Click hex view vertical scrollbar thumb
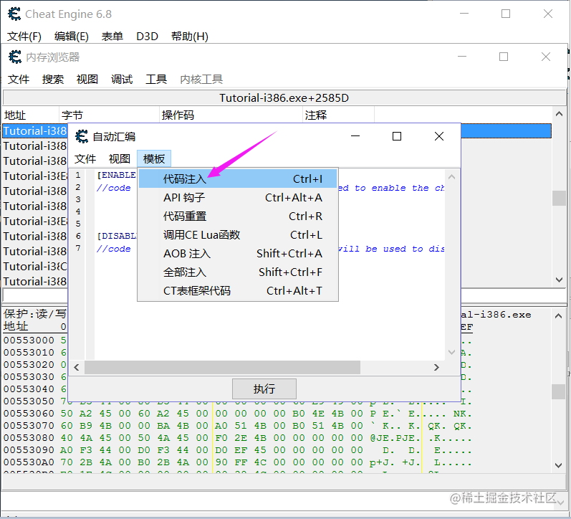Image resolution: width=571 pixels, height=519 pixels. tap(558, 392)
